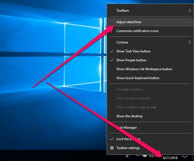Click Cascade windows menu entry
The height and width of the screenshot is (161, 194).
pos(150,89)
